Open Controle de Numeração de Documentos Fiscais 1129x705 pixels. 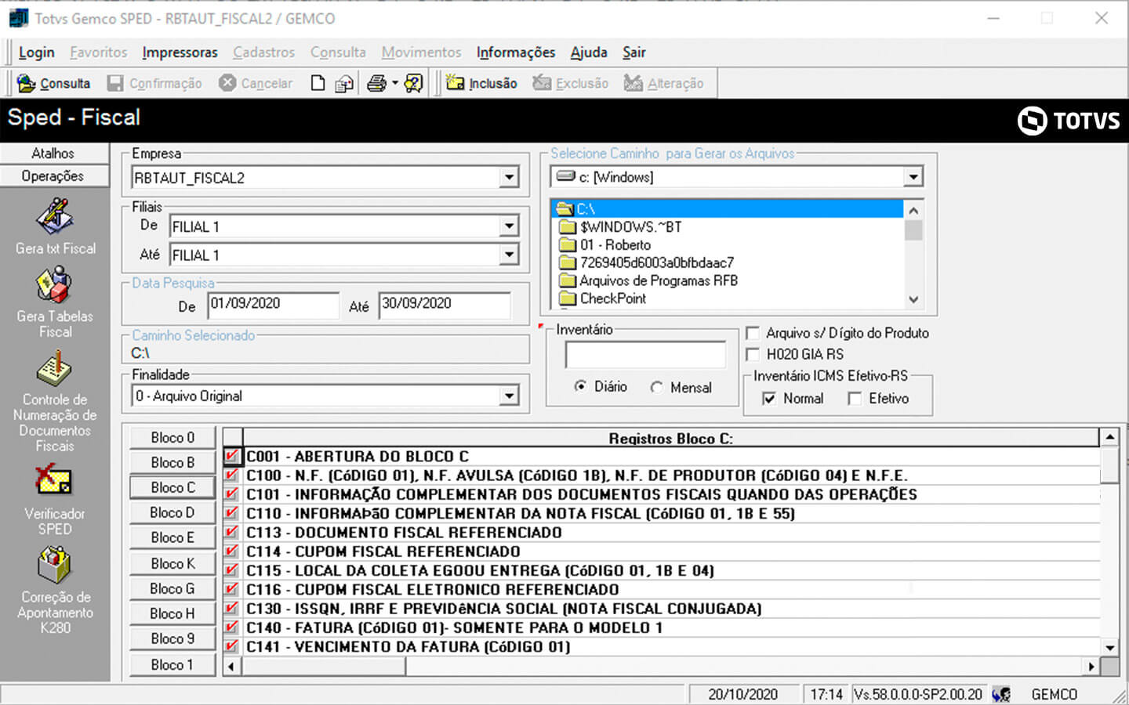(x=55, y=370)
